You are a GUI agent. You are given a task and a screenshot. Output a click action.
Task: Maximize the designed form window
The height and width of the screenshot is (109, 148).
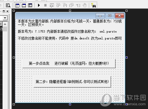110,16
